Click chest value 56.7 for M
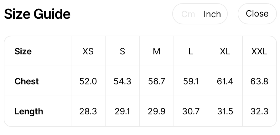 pyautogui.click(x=157, y=81)
